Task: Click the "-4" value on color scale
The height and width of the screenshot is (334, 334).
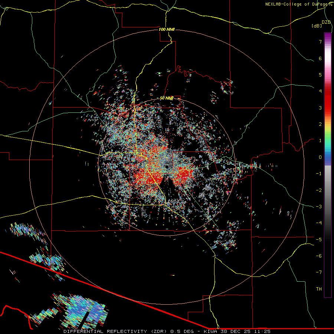Action: (319, 223)
